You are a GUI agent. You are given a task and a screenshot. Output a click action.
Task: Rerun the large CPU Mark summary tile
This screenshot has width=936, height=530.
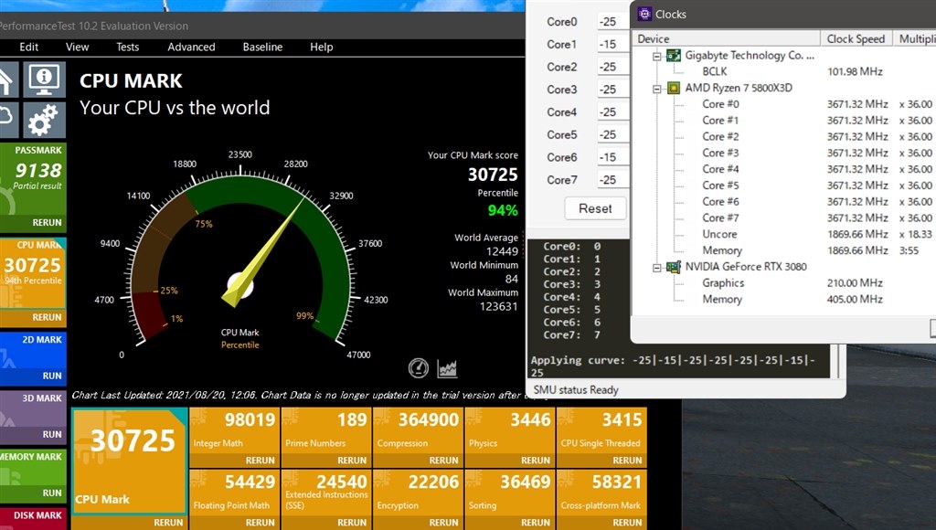(168, 523)
